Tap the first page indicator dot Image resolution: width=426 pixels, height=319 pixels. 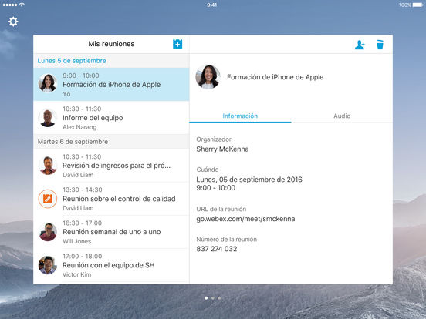[x=206, y=298]
